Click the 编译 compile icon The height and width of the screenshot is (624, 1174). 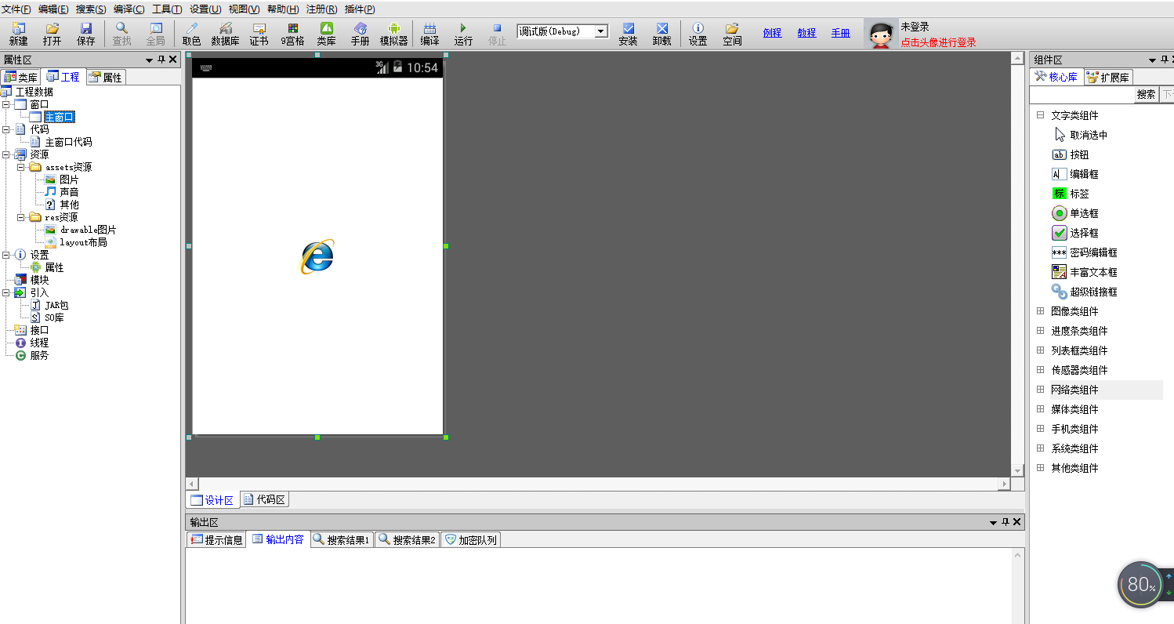click(429, 34)
